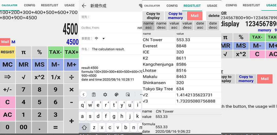Go to CALCULATOR tab from the registlist screen

152,6
